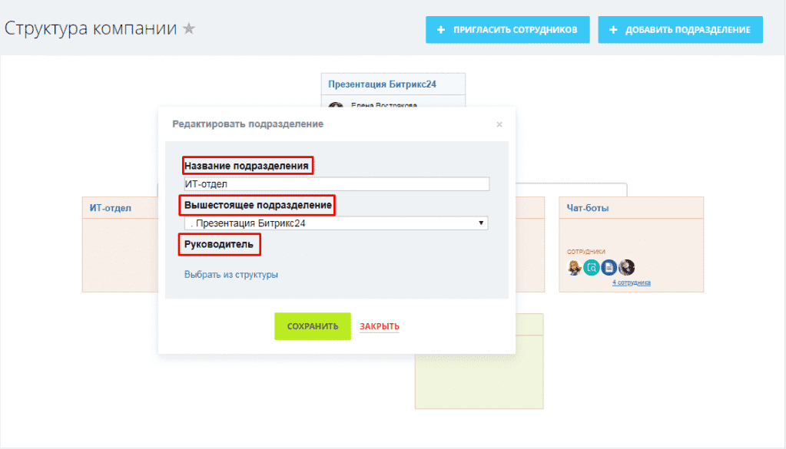Click the teal search-bot avatar in Чат-боты
786x449 pixels.
pyautogui.click(x=591, y=267)
